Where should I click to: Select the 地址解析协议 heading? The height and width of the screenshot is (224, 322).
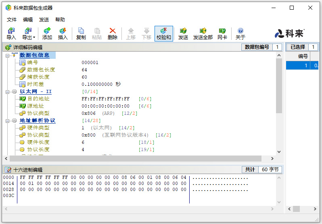[x=38, y=120]
